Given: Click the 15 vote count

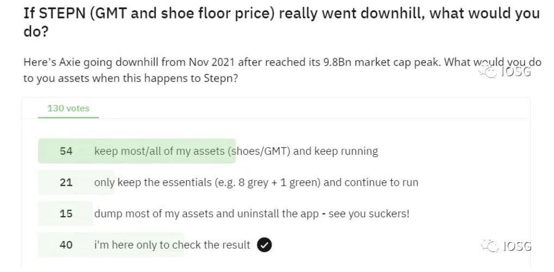Looking at the screenshot, I should click(66, 213).
